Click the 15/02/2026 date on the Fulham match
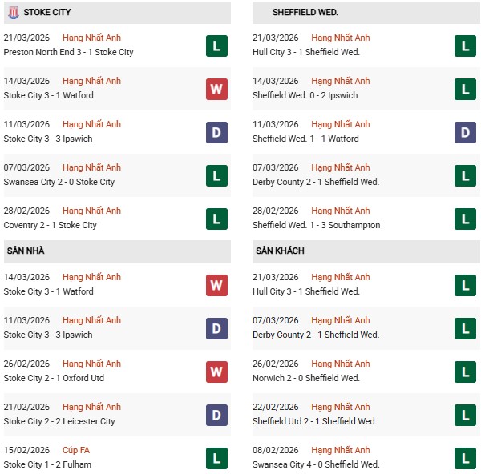The width and height of the screenshot is (481, 474). (x=26, y=450)
